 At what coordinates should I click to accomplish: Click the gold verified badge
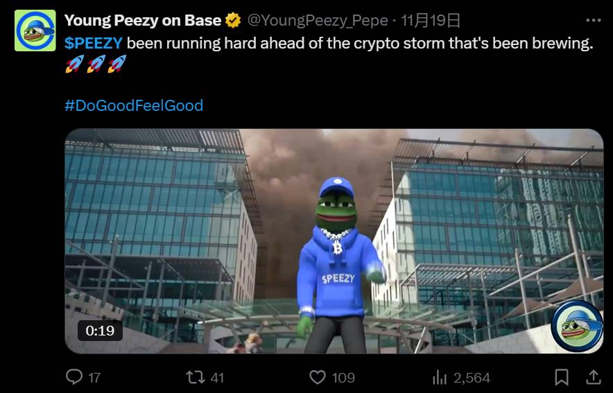pyautogui.click(x=233, y=20)
